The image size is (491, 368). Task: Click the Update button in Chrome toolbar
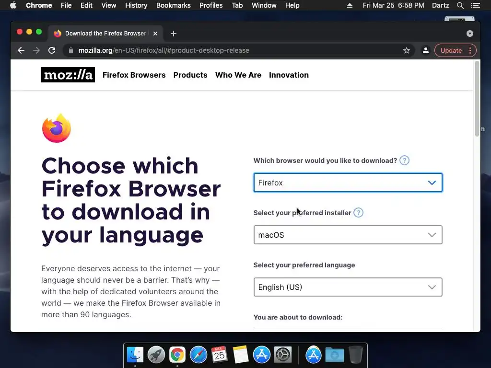coord(451,50)
